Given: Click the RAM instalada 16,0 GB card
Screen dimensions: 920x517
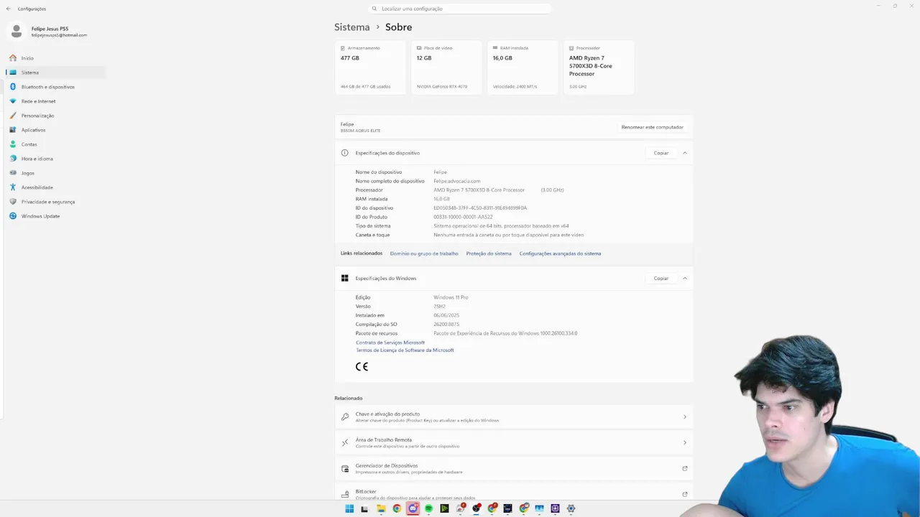Looking at the screenshot, I should [523, 67].
